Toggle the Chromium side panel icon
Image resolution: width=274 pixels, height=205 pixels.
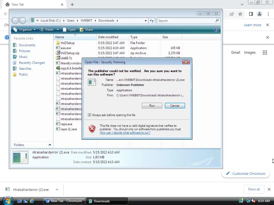pos(251,14)
